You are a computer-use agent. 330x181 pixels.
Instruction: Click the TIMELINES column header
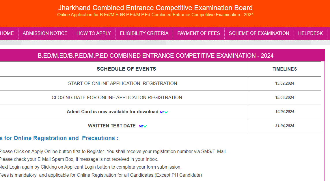pyautogui.click(x=285, y=69)
